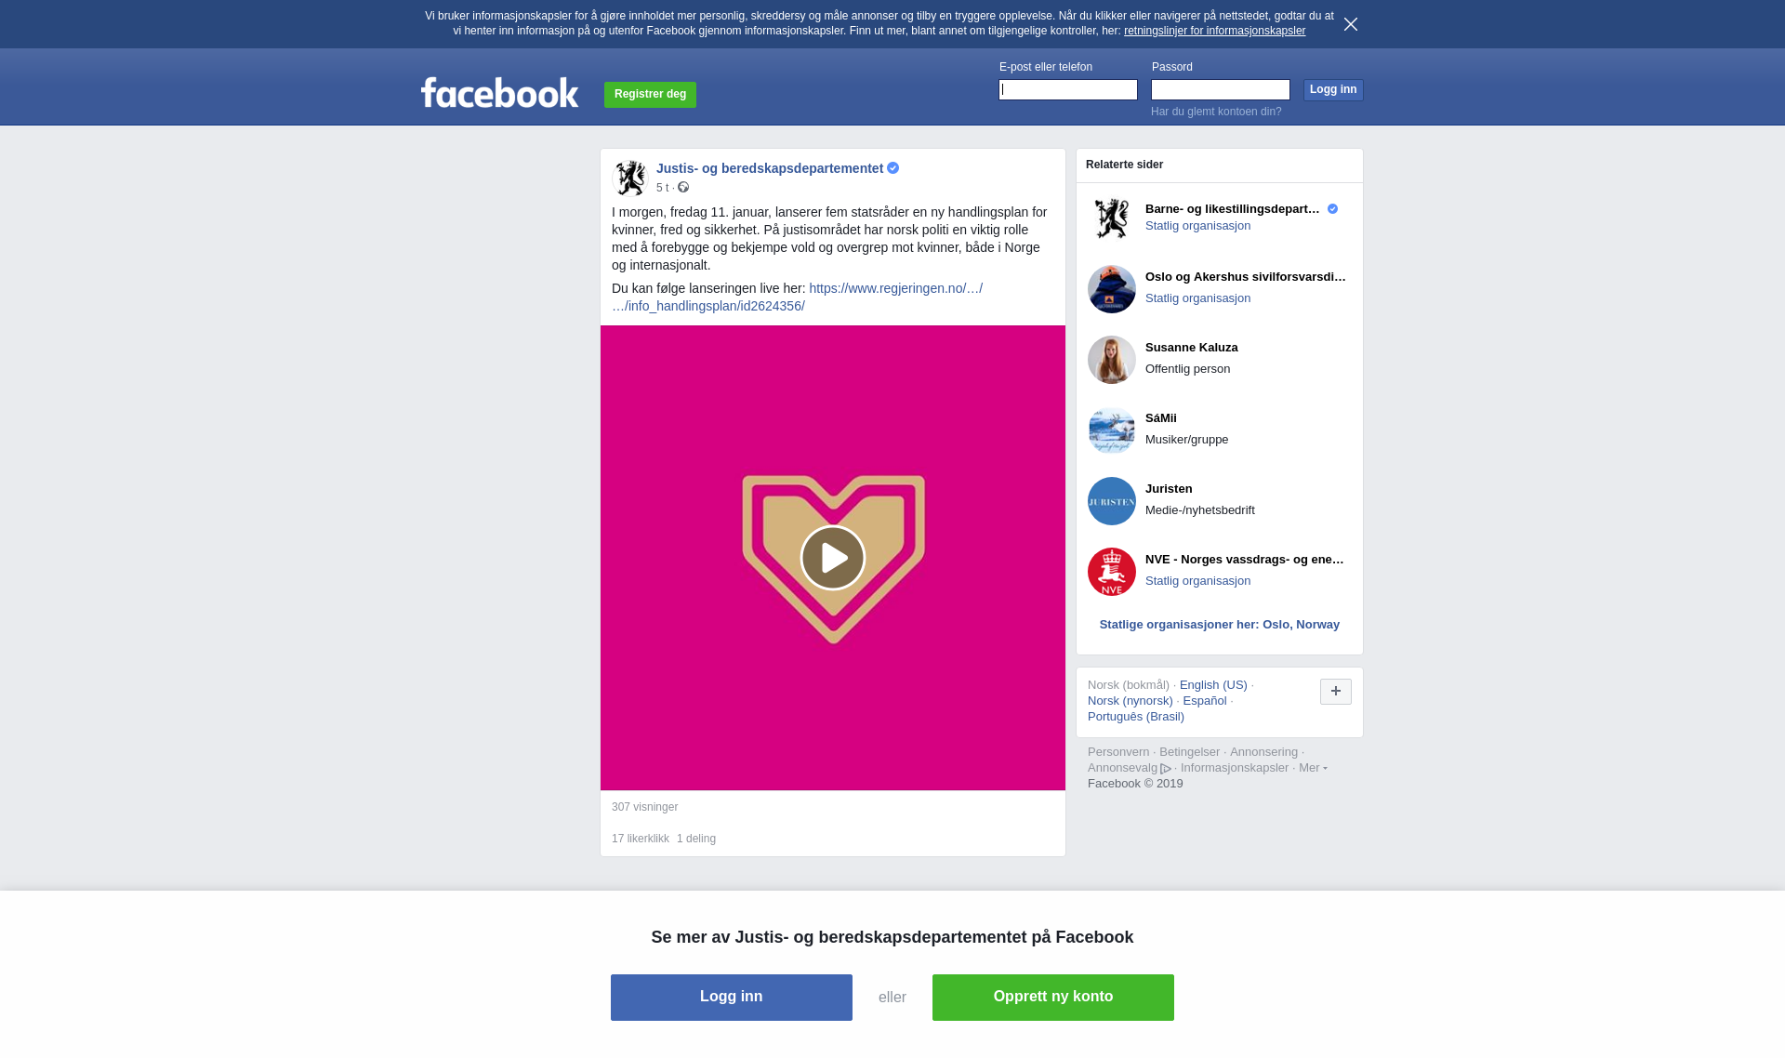The height and width of the screenshot is (1058, 1785).
Task: Open SáMii page thumbnail
Action: point(1112,430)
